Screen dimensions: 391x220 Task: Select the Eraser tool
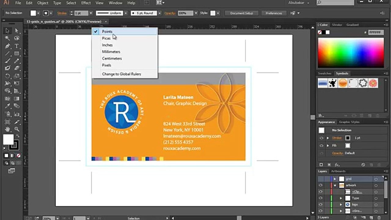16,68
